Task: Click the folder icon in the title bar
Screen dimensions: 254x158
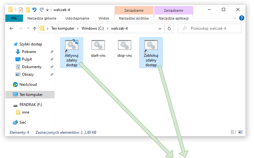Action: click(10, 9)
